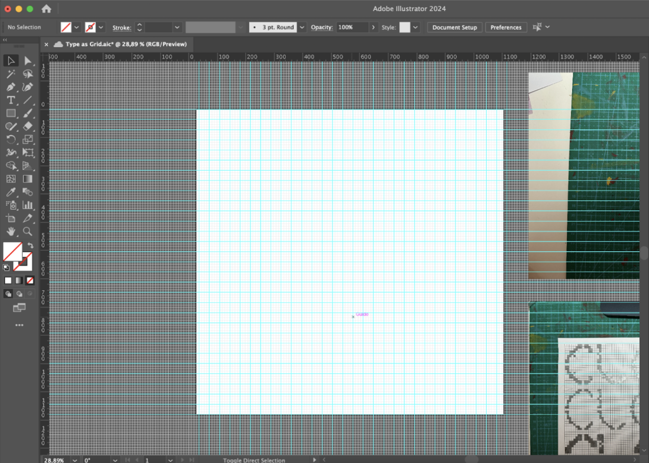Viewport: 649px width, 463px height.
Task: Choose the Rotate tool
Action: pos(10,140)
